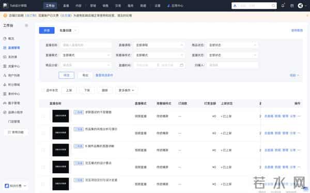Click the 导出 export button
The height and width of the screenshot is (193, 310).
tap(85, 75)
